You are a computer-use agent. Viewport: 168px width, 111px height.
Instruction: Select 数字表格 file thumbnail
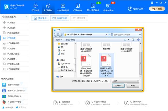point(106,46)
